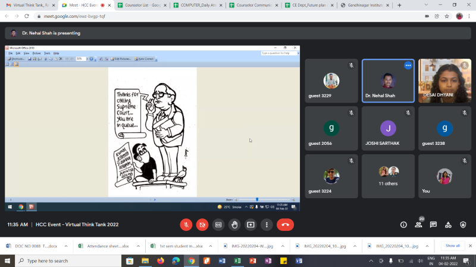The image size is (476, 267).
Task: Show everyone participants panel
Action: coord(418,225)
